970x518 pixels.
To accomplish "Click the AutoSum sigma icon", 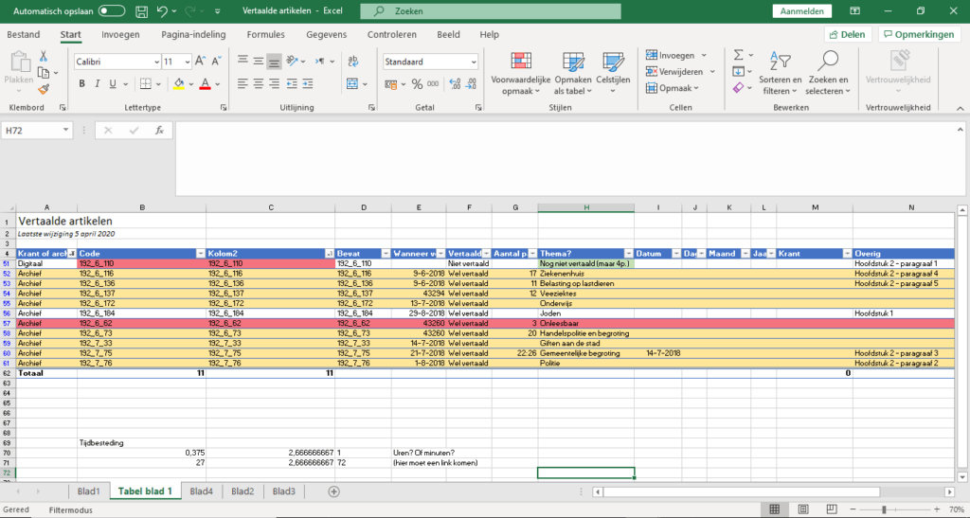I will [x=739, y=57].
